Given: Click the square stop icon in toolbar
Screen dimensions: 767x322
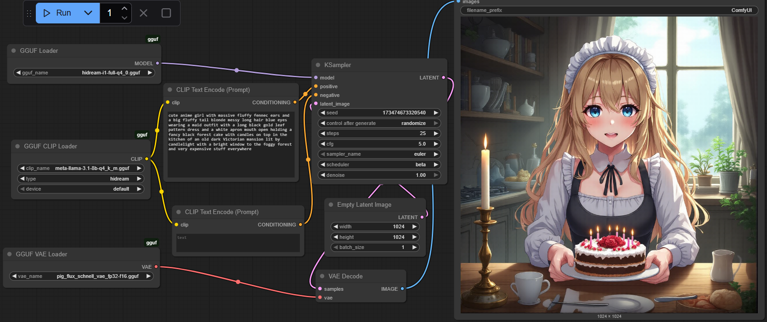Looking at the screenshot, I should tap(166, 13).
